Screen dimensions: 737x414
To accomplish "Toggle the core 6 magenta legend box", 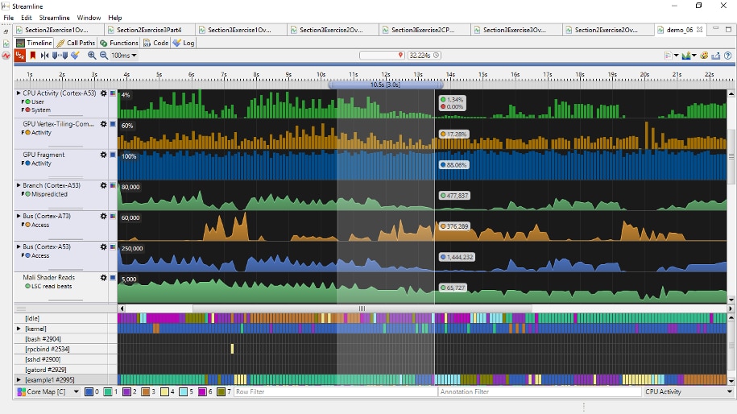I will pyautogui.click(x=202, y=392).
